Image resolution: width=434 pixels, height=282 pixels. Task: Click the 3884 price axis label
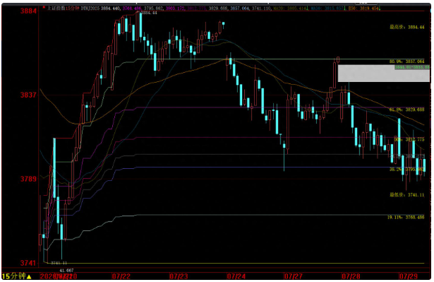point(28,11)
